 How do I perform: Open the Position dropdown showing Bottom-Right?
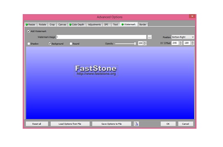(183, 37)
